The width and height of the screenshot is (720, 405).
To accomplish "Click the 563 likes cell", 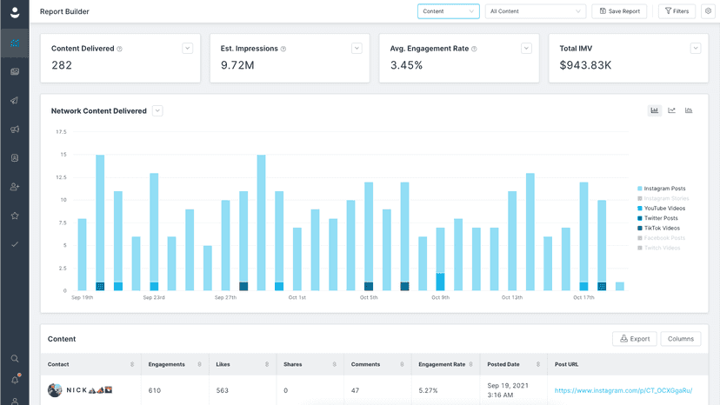I will (x=223, y=390).
